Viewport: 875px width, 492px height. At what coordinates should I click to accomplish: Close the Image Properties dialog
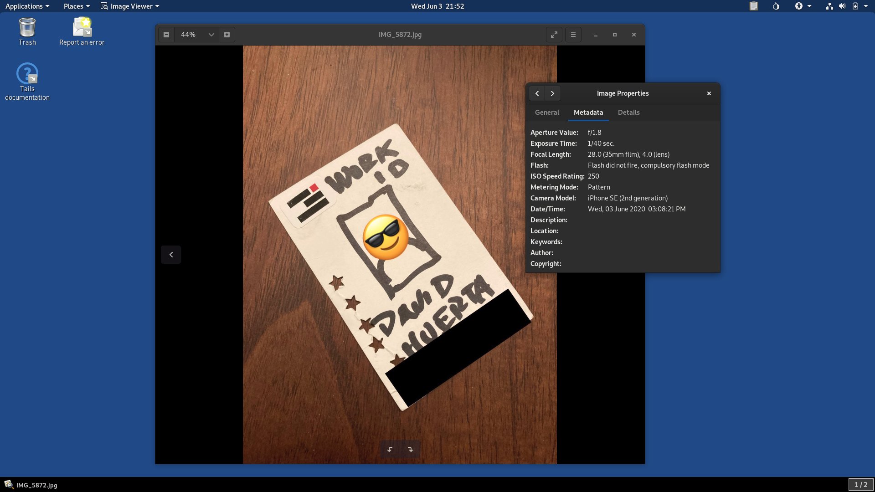pyautogui.click(x=709, y=93)
